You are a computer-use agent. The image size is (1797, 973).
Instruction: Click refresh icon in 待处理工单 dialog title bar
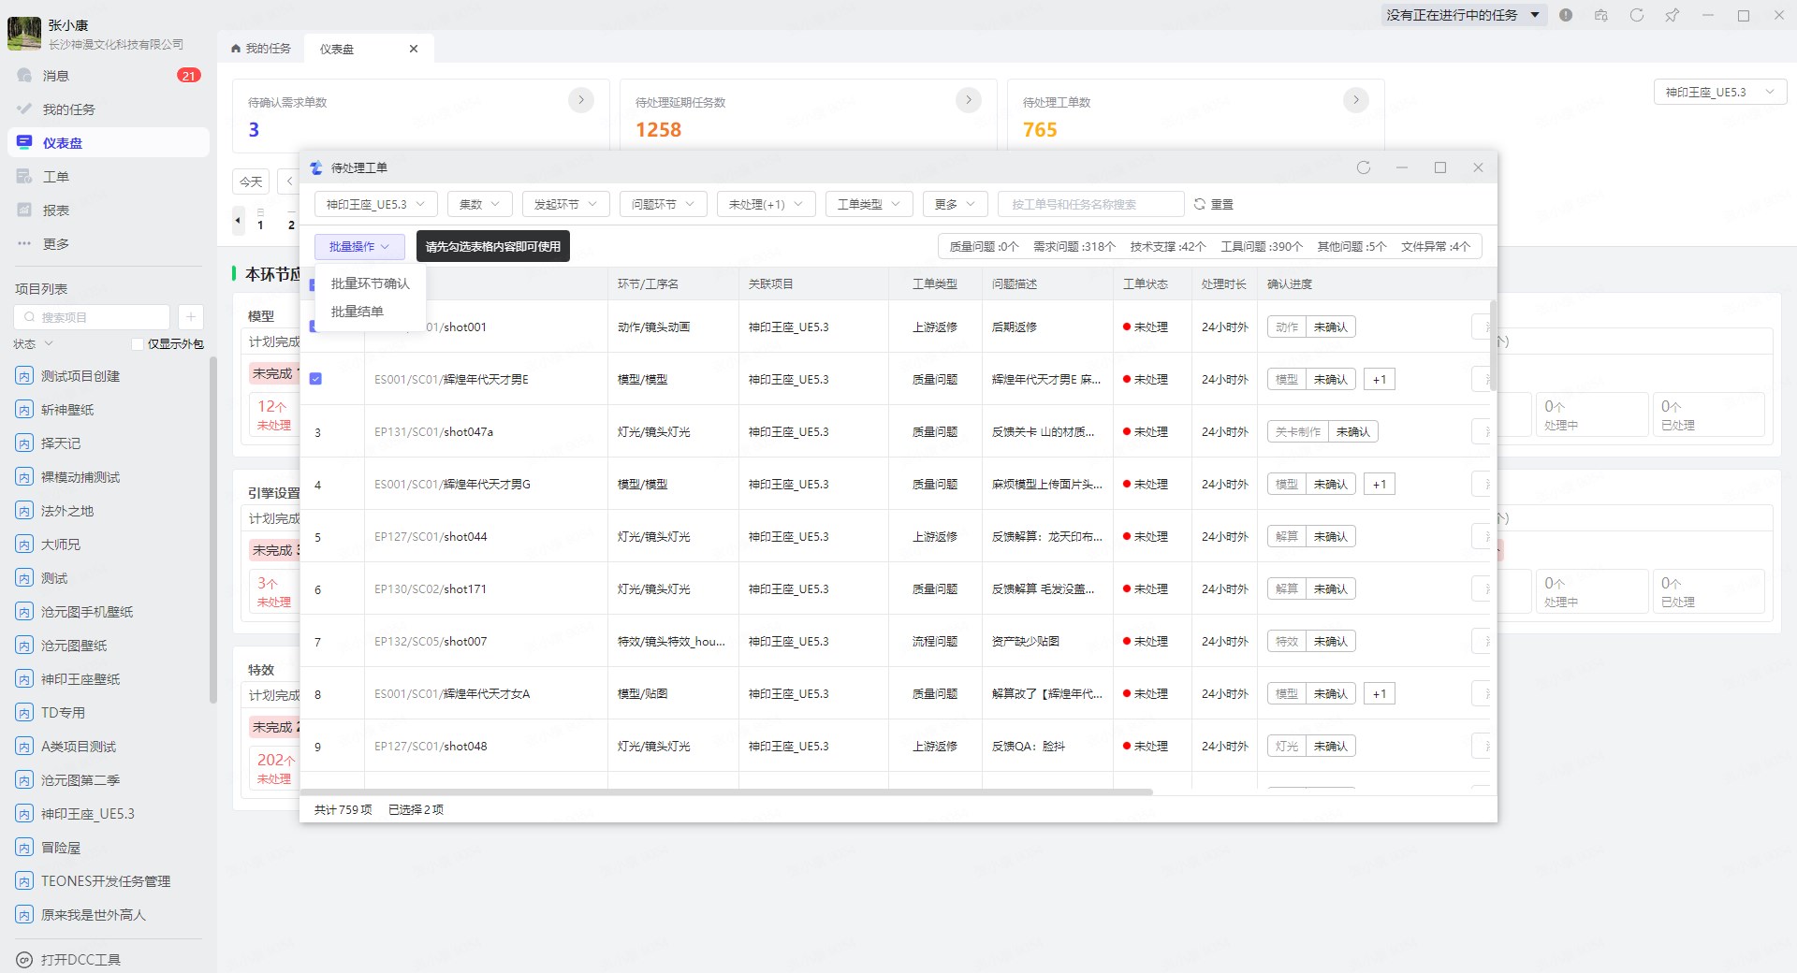pos(1364,167)
